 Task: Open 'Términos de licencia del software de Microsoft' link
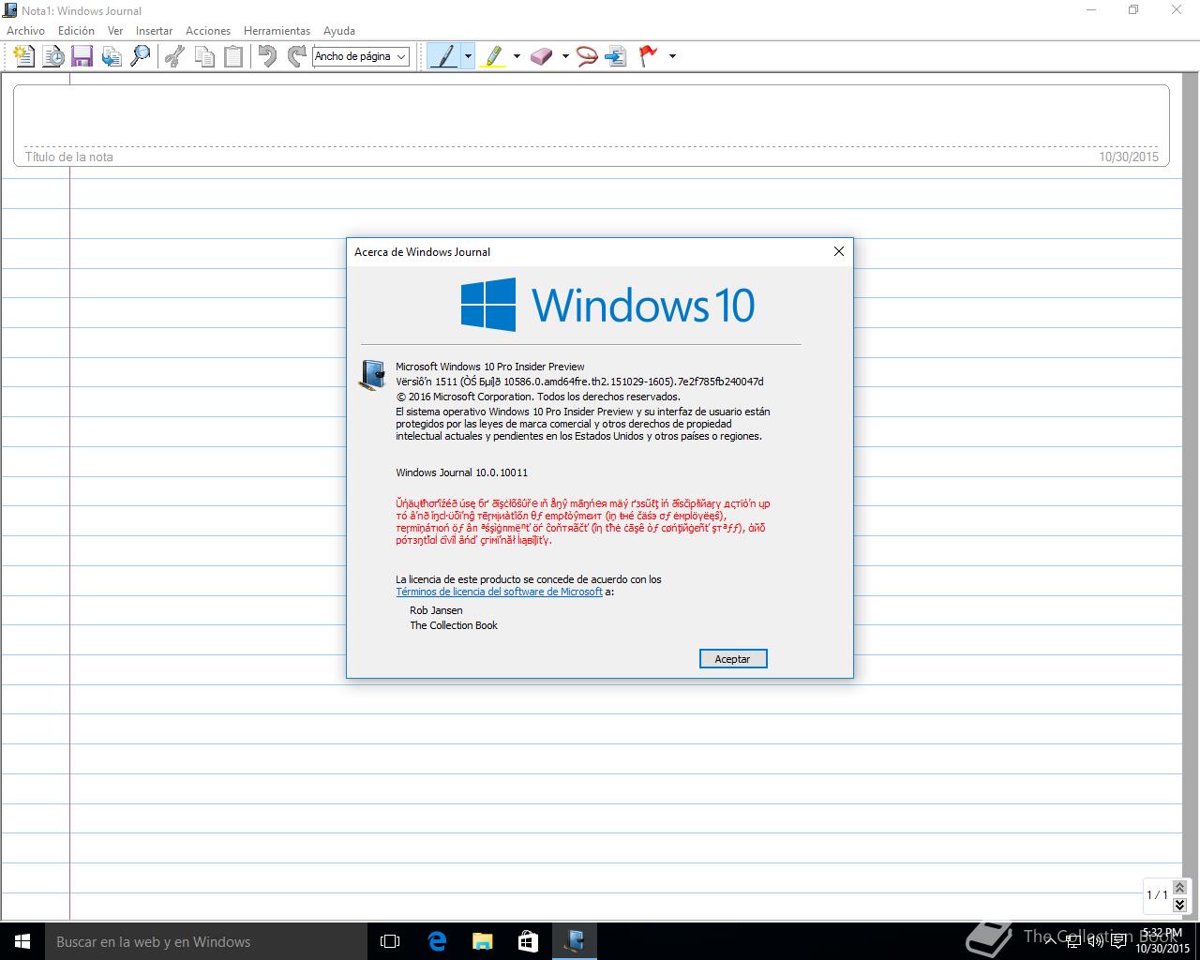499,592
